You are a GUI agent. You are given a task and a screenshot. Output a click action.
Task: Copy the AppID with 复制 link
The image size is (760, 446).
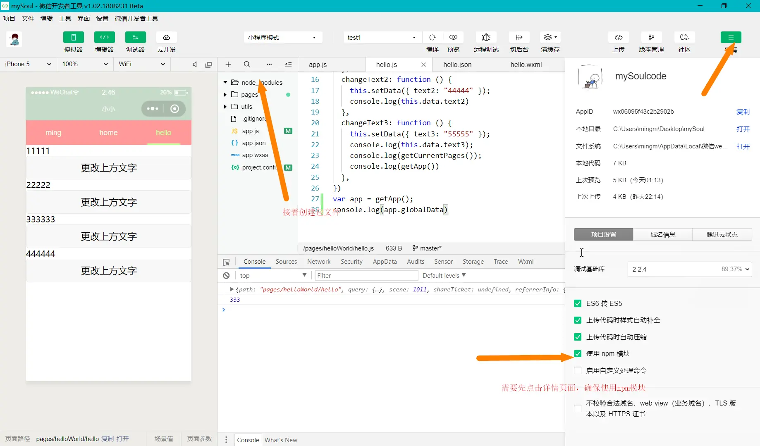743,112
